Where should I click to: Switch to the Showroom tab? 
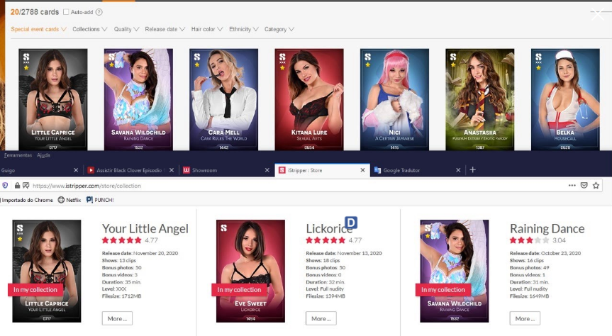(226, 170)
